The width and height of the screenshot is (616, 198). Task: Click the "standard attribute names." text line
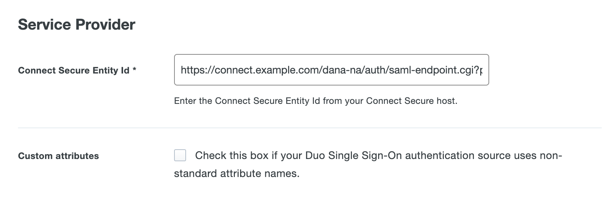tap(237, 174)
